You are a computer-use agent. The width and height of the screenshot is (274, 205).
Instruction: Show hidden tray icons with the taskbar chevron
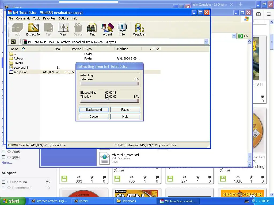tap(254, 201)
